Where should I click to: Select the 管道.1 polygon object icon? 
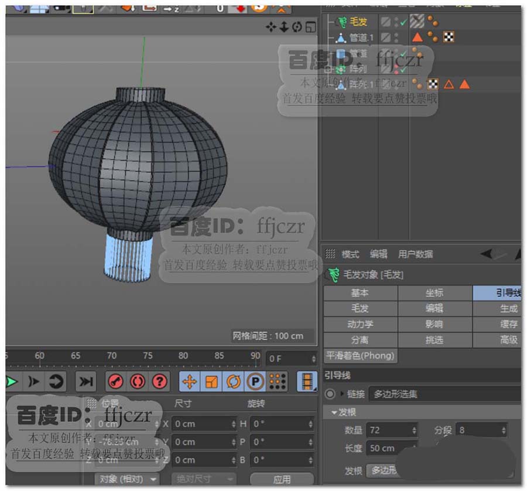[x=341, y=37]
